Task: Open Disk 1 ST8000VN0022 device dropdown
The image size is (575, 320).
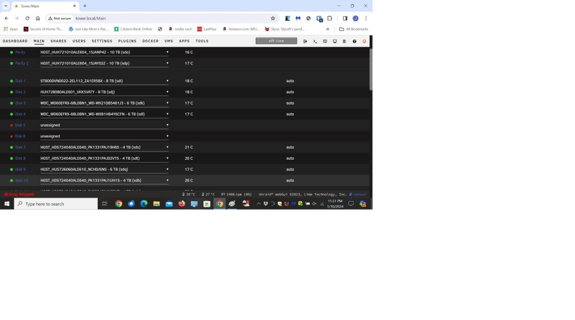Action: point(105,80)
